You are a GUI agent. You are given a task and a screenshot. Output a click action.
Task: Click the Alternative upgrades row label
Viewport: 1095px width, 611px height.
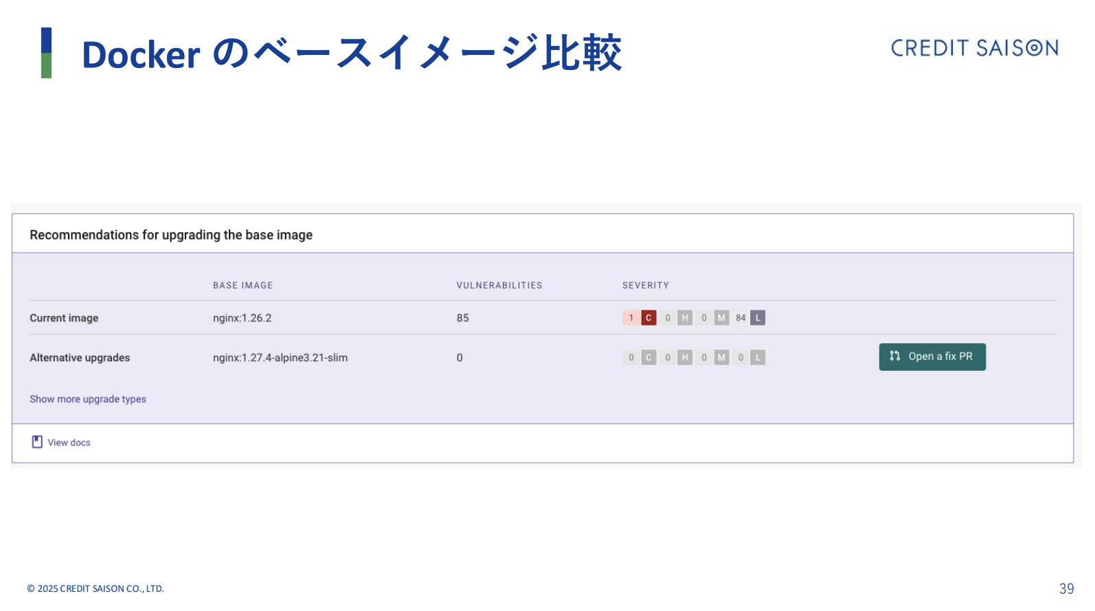coord(80,358)
